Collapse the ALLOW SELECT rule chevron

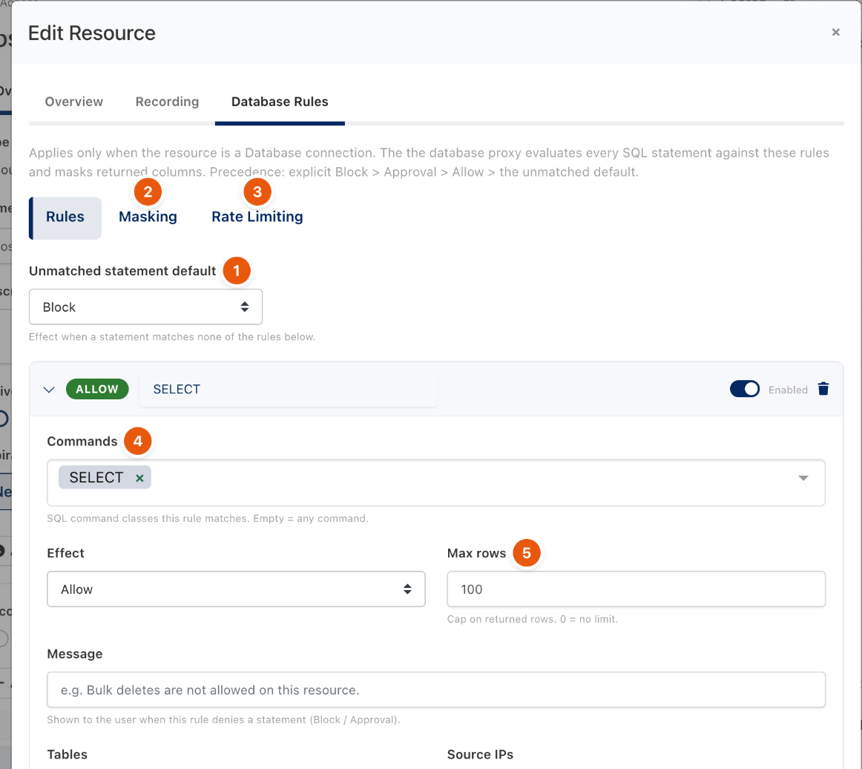49,390
